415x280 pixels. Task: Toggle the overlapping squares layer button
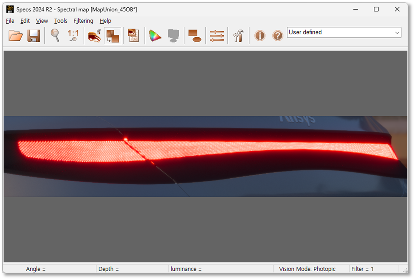pos(112,36)
